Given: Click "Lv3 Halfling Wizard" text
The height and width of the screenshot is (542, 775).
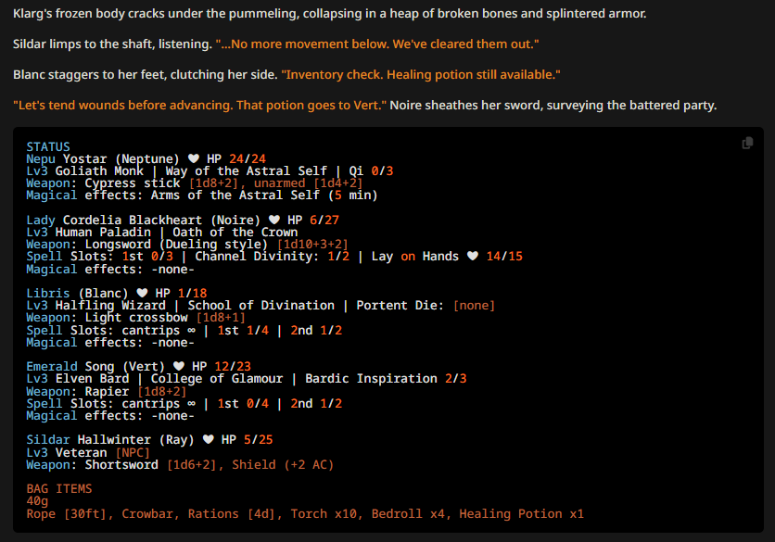Looking at the screenshot, I should tap(95, 306).
